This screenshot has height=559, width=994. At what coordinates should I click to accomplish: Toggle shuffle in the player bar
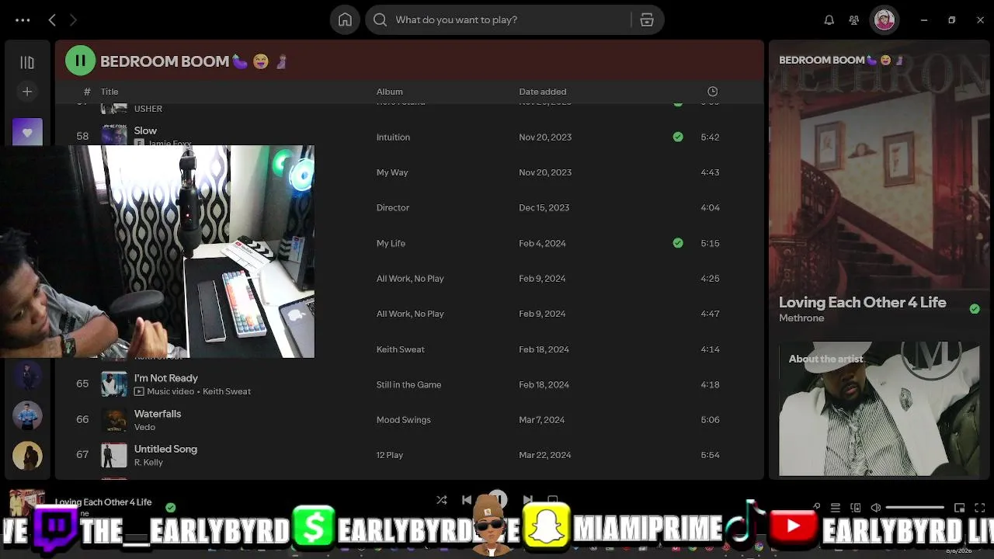coord(441,500)
